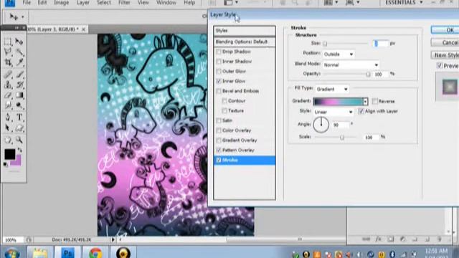The width and height of the screenshot is (459, 258).
Task: Open Chrome from the taskbar
Action: (95, 253)
